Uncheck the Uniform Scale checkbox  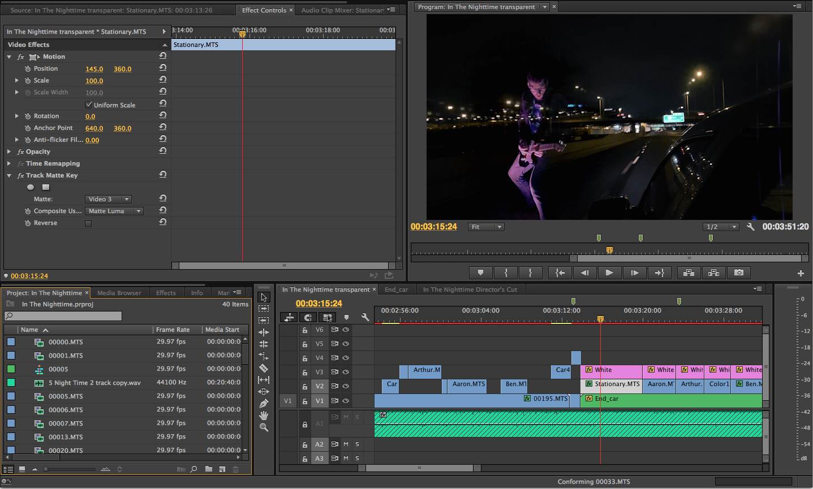[x=88, y=105]
